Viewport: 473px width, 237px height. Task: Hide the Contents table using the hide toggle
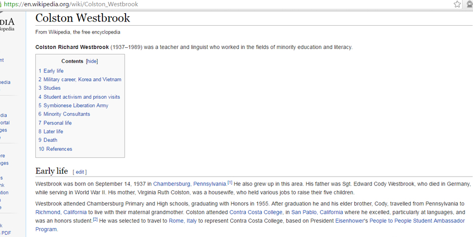(92, 61)
